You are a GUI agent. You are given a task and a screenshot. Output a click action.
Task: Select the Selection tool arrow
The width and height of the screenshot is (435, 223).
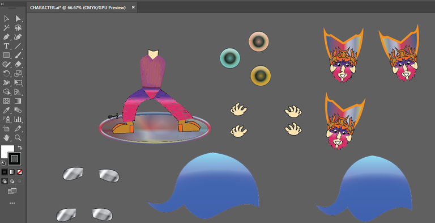pos(6,19)
